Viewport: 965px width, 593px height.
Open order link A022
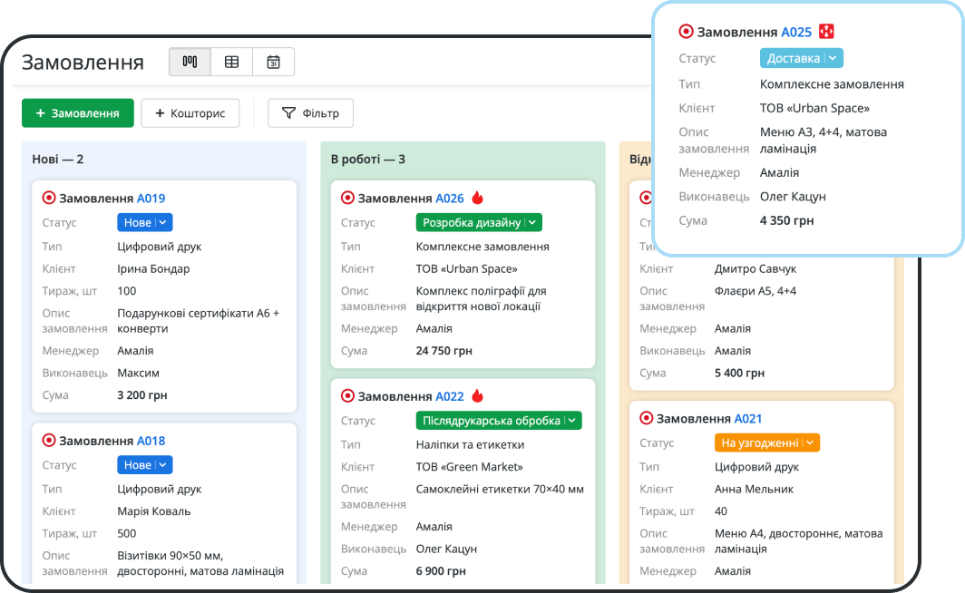[x=450, y=396]
